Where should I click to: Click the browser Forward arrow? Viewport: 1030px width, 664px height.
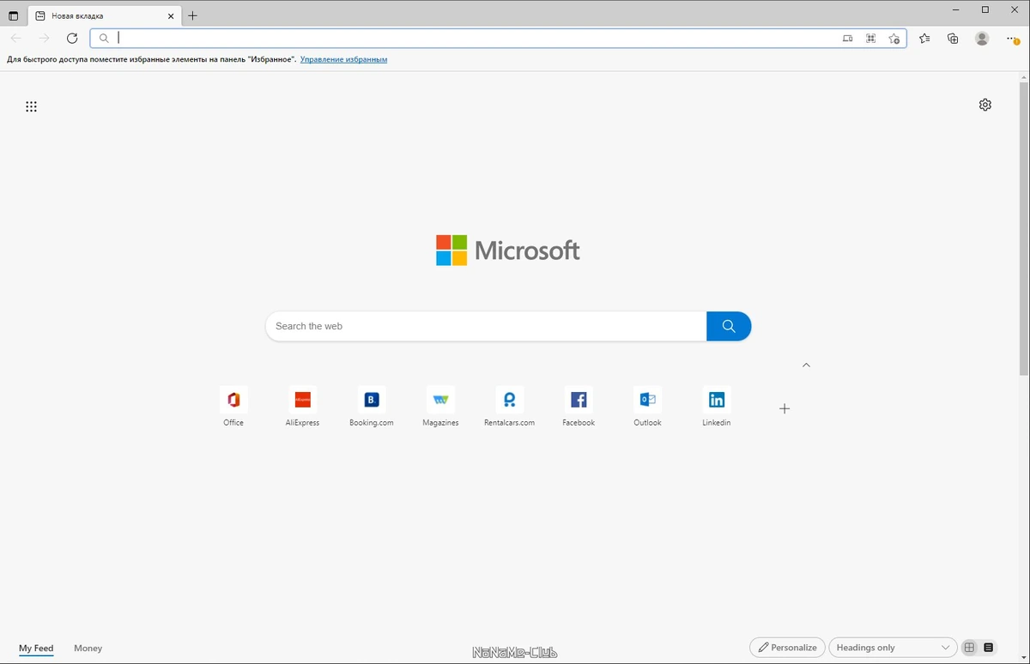(x=44, y=38)
